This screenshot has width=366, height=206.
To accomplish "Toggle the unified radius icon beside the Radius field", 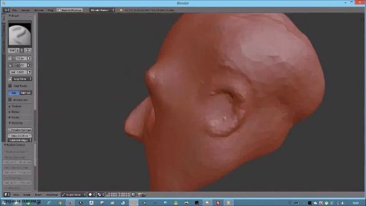I will (10, 58).
